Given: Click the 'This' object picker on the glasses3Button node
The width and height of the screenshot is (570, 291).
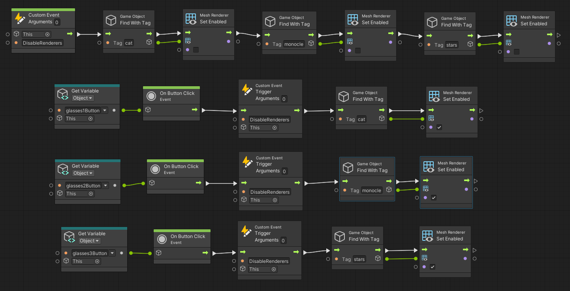Looking at the screenshot, I should pos(86,261).
